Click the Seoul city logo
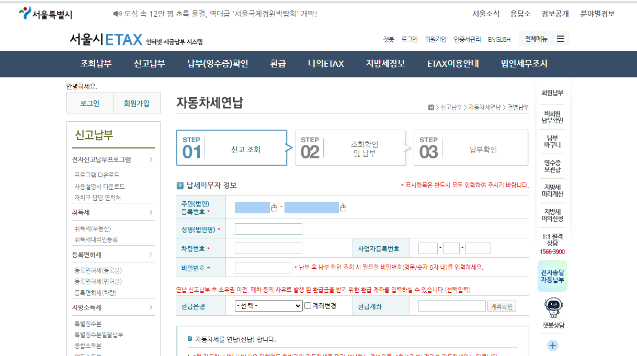Viewport: 637px width, 356px height. [45, 14]
